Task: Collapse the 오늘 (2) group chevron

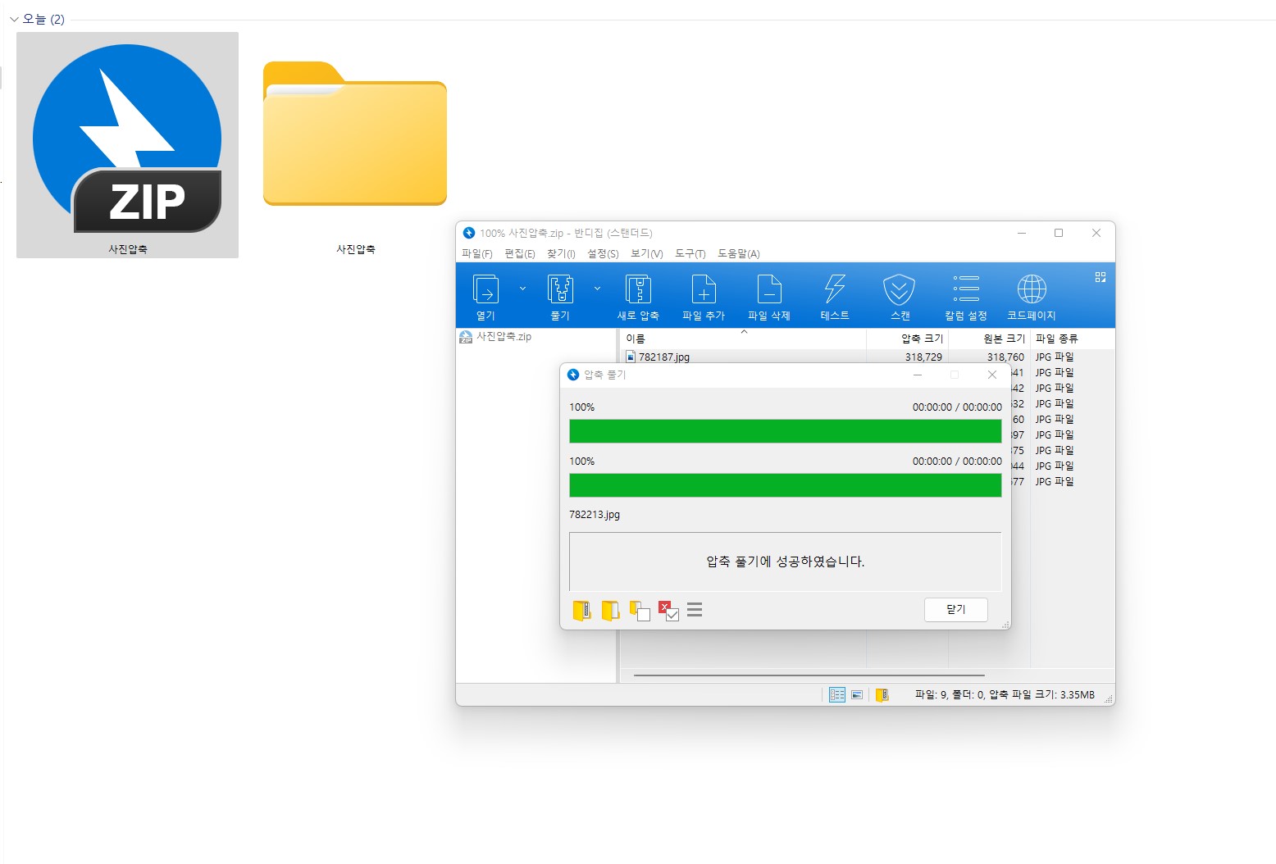Action: pos(14,19)
